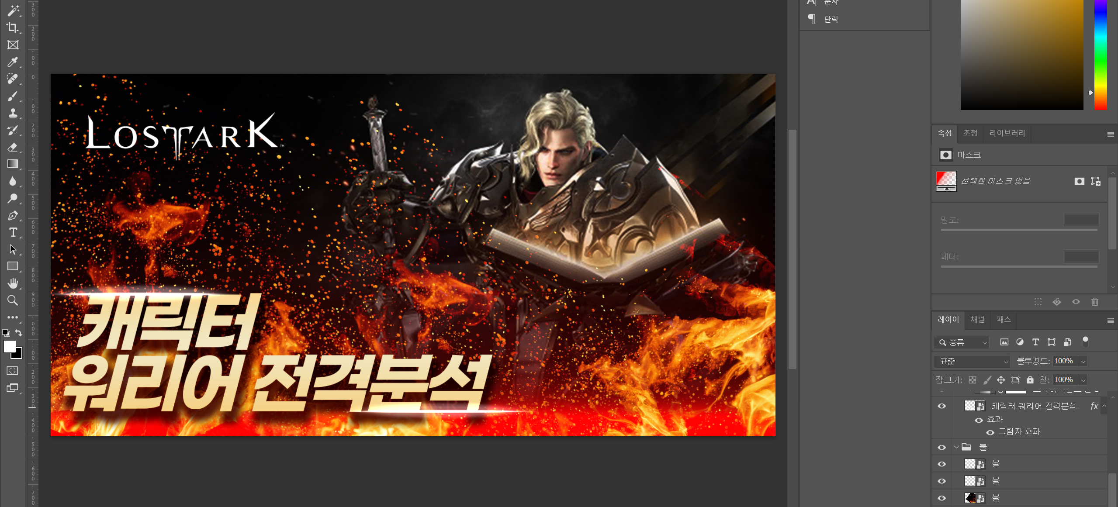
Task: Open the Layers panel flyout menu
Action: 1111,321
